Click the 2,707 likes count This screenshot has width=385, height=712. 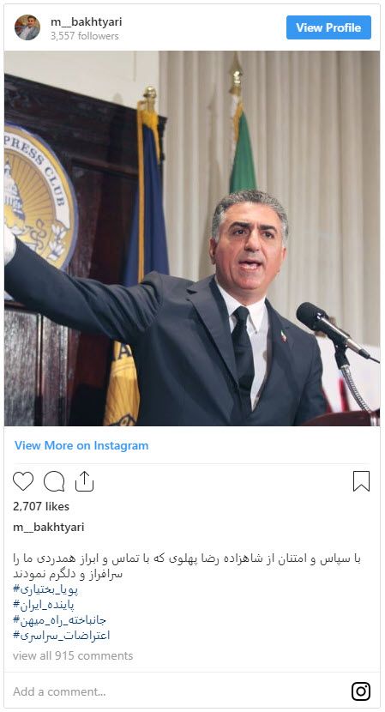41,506
